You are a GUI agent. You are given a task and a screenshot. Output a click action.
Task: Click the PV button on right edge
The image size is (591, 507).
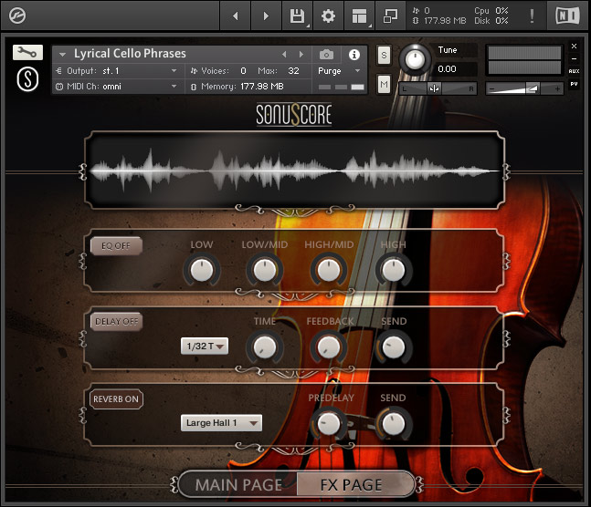(574, 84)
